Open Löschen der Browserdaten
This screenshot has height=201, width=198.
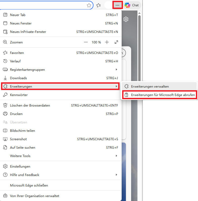point(61,105)
